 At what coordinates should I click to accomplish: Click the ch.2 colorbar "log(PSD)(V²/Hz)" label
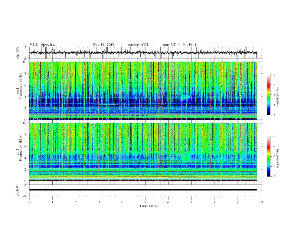(x=278, y=158)
